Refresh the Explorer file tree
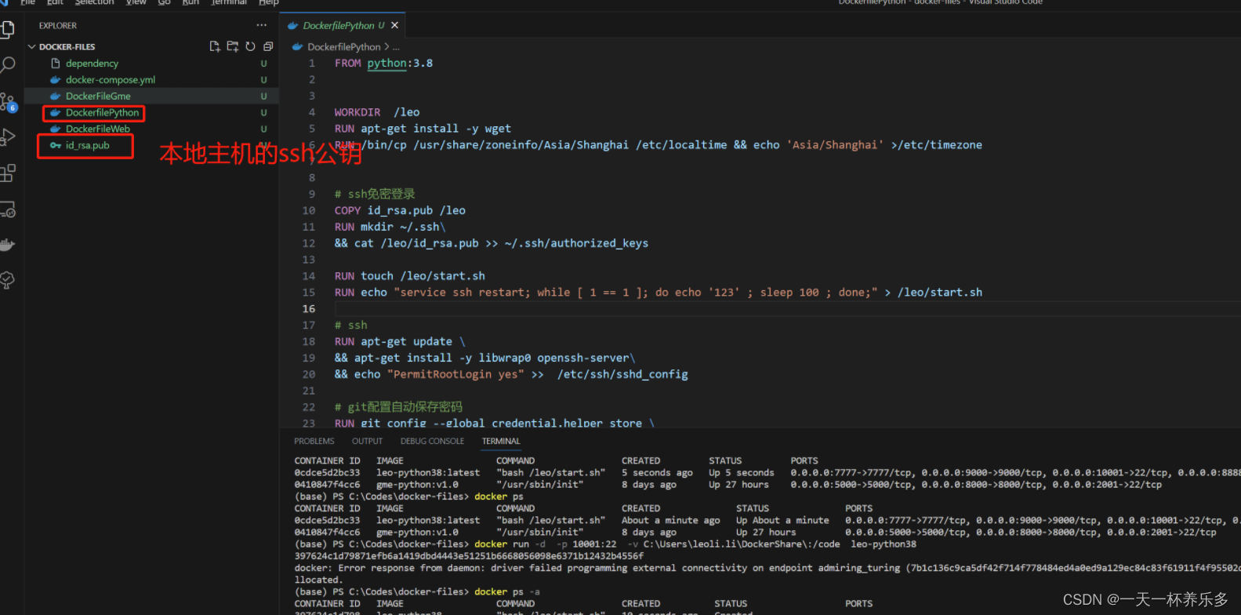Image resolution: width=1241 pixels, height=615 pixels. [250, 46]
